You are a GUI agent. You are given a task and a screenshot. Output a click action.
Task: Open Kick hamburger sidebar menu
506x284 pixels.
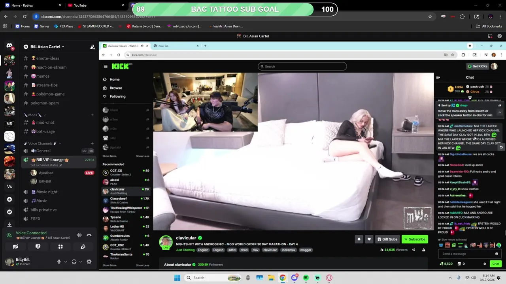(x=106, y=66)
